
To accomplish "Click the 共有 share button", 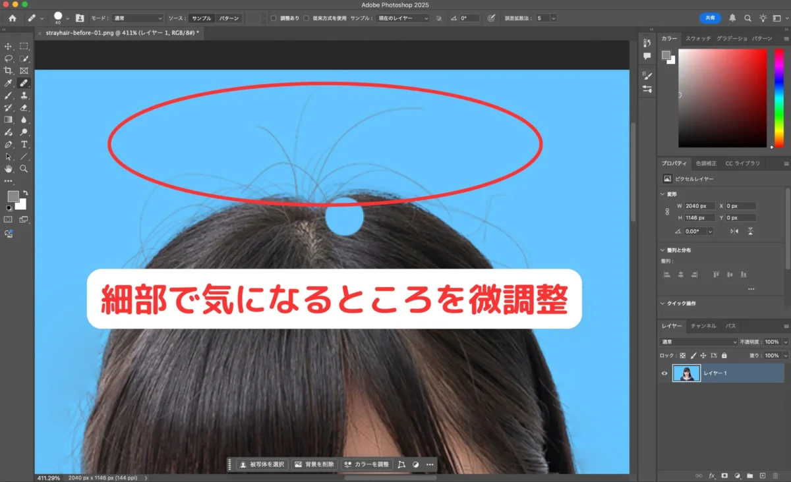I will click(x=710, y=18).
